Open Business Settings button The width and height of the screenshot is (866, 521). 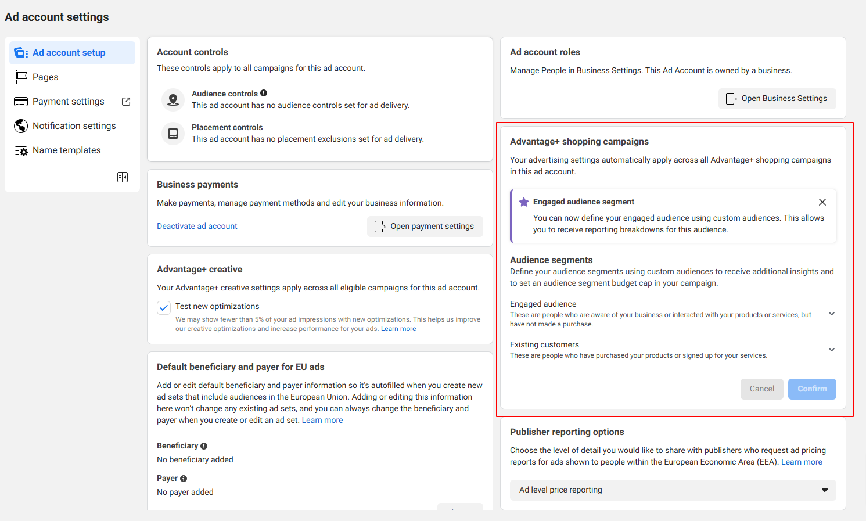click(x=777, y=99)
